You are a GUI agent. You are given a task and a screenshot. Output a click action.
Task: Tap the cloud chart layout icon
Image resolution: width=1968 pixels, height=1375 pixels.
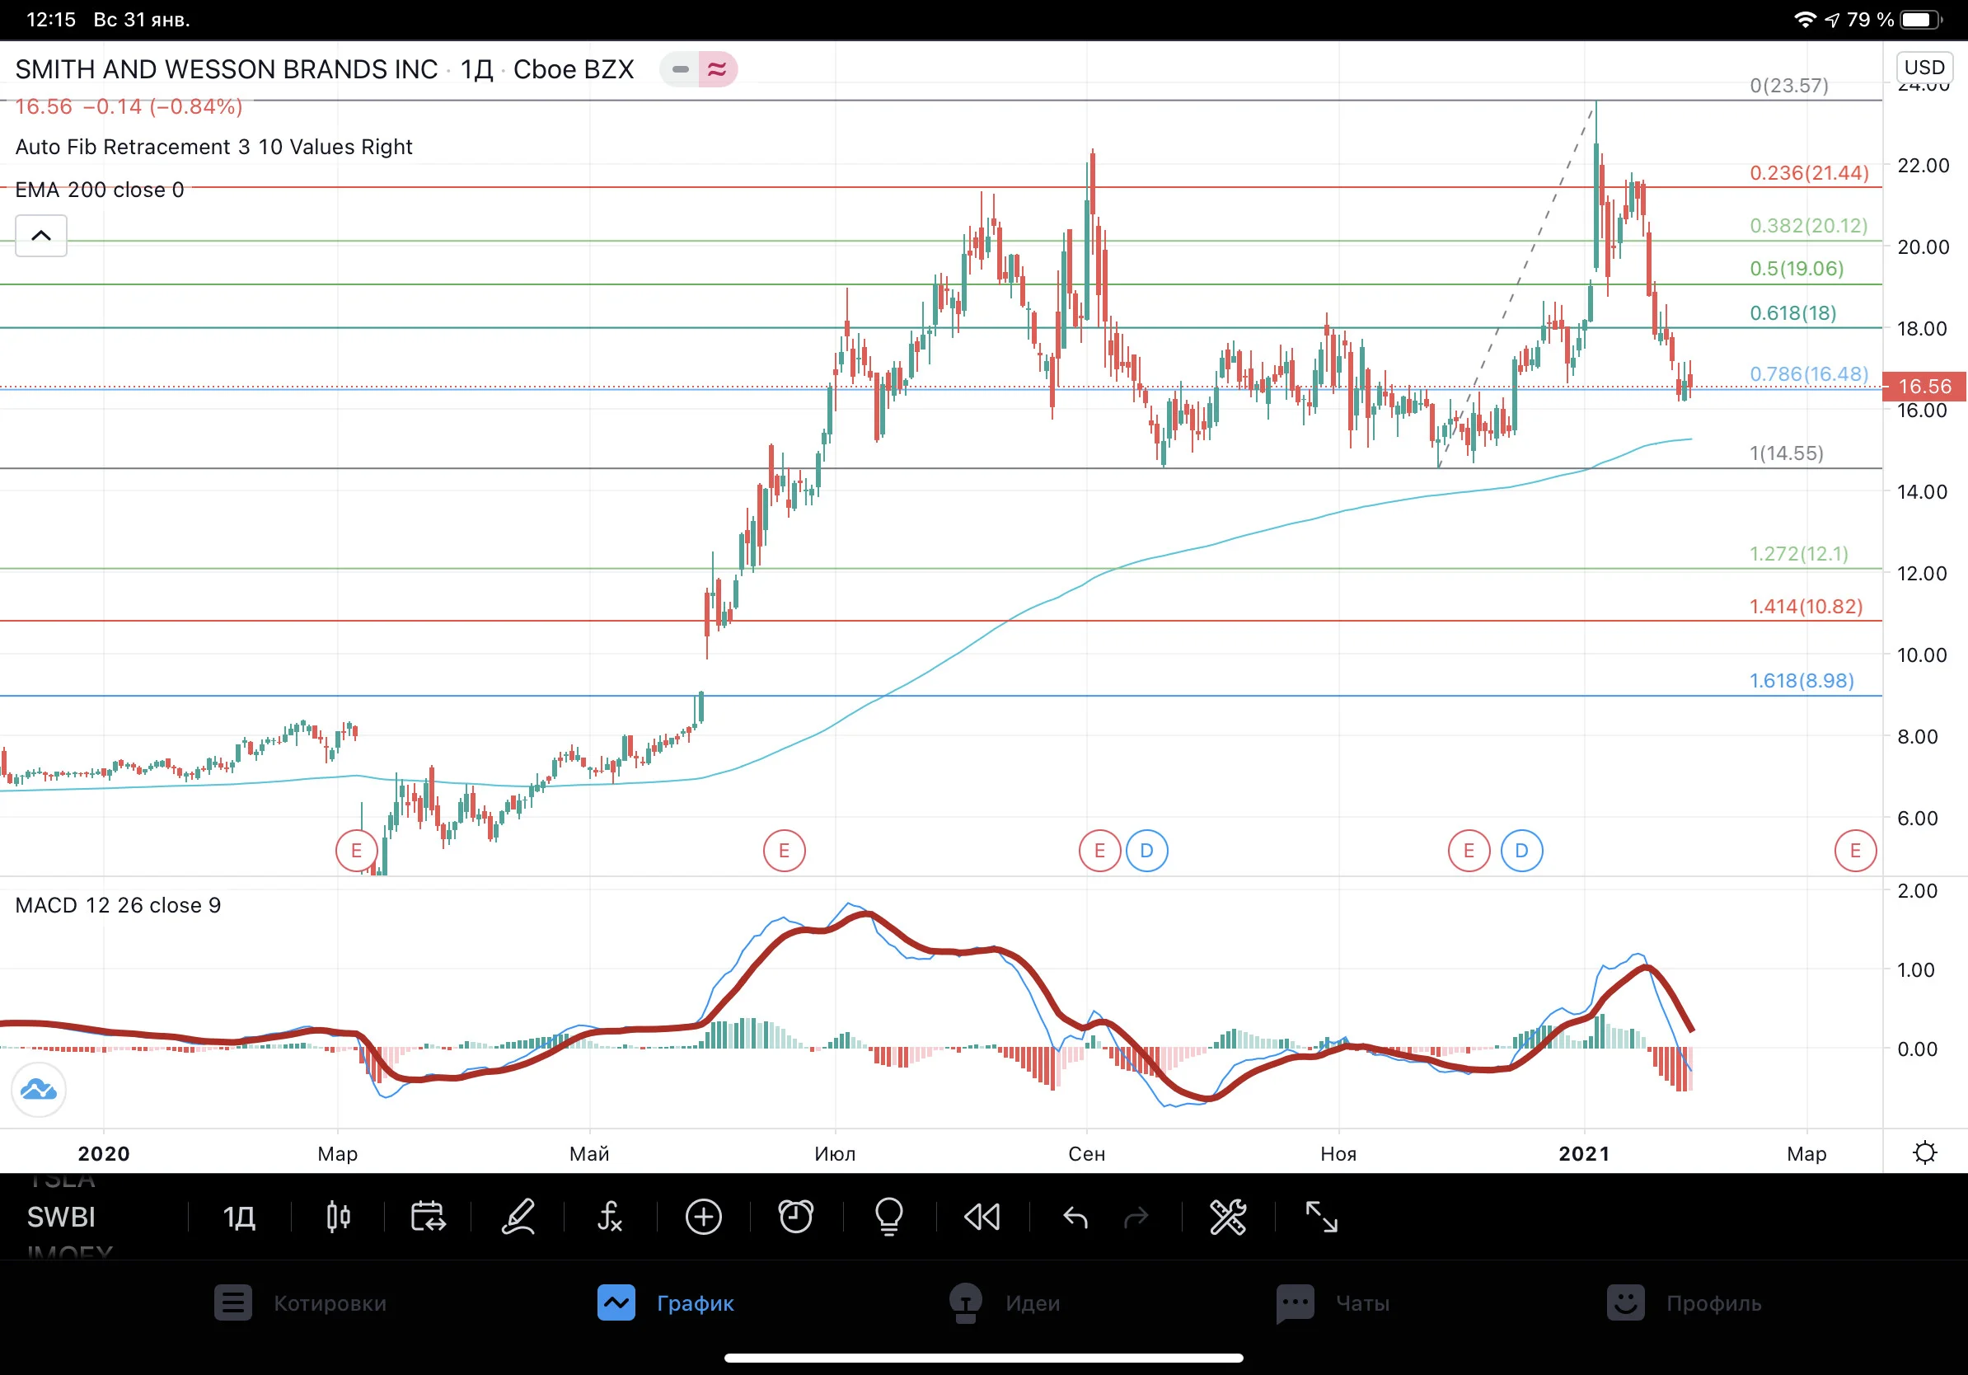point(39,1090)
